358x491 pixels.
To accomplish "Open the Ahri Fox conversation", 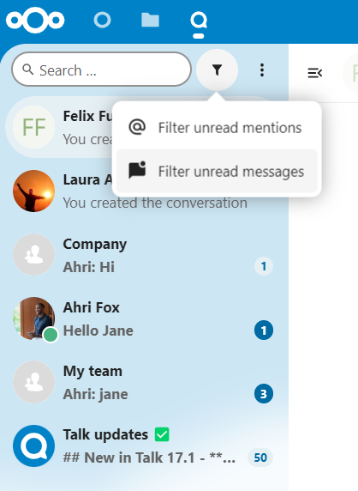I will tap(143, 318).
